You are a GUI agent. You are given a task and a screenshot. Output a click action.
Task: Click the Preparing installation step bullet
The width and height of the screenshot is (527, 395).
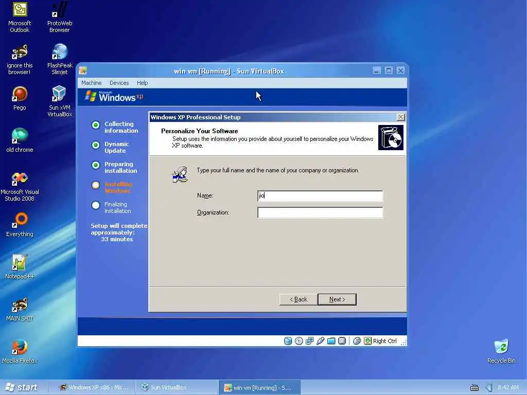pyautogui.click(x=96, y=165)
